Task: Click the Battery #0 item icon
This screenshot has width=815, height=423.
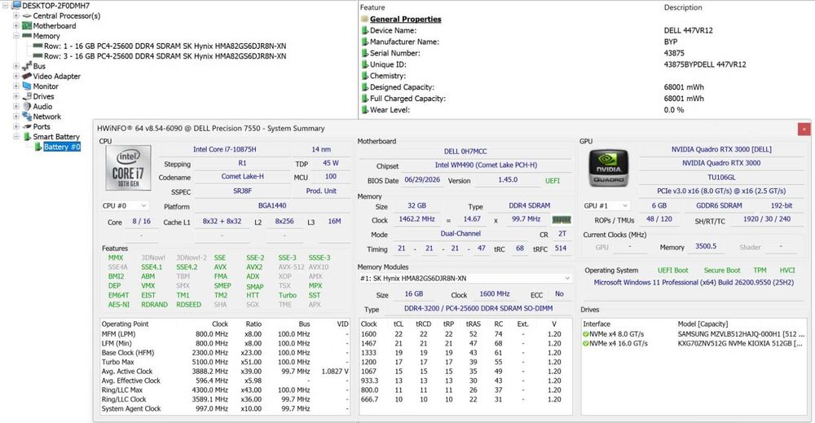Action: point(38,147)
